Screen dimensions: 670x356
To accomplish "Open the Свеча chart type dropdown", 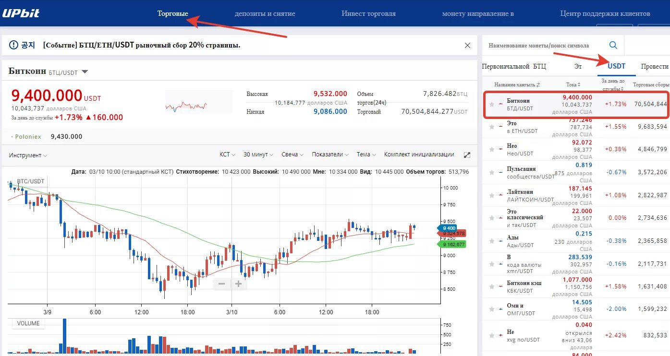I will coord(292,154).
